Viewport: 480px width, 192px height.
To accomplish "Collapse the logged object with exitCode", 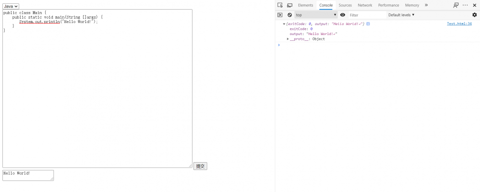I will coord(284,24).
